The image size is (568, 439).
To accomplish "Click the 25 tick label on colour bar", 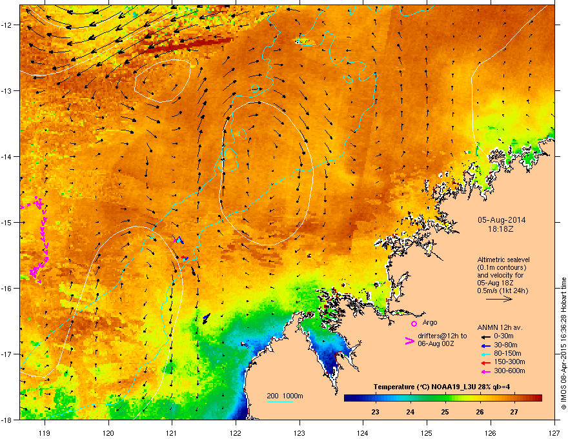I will tap(445, 412).
